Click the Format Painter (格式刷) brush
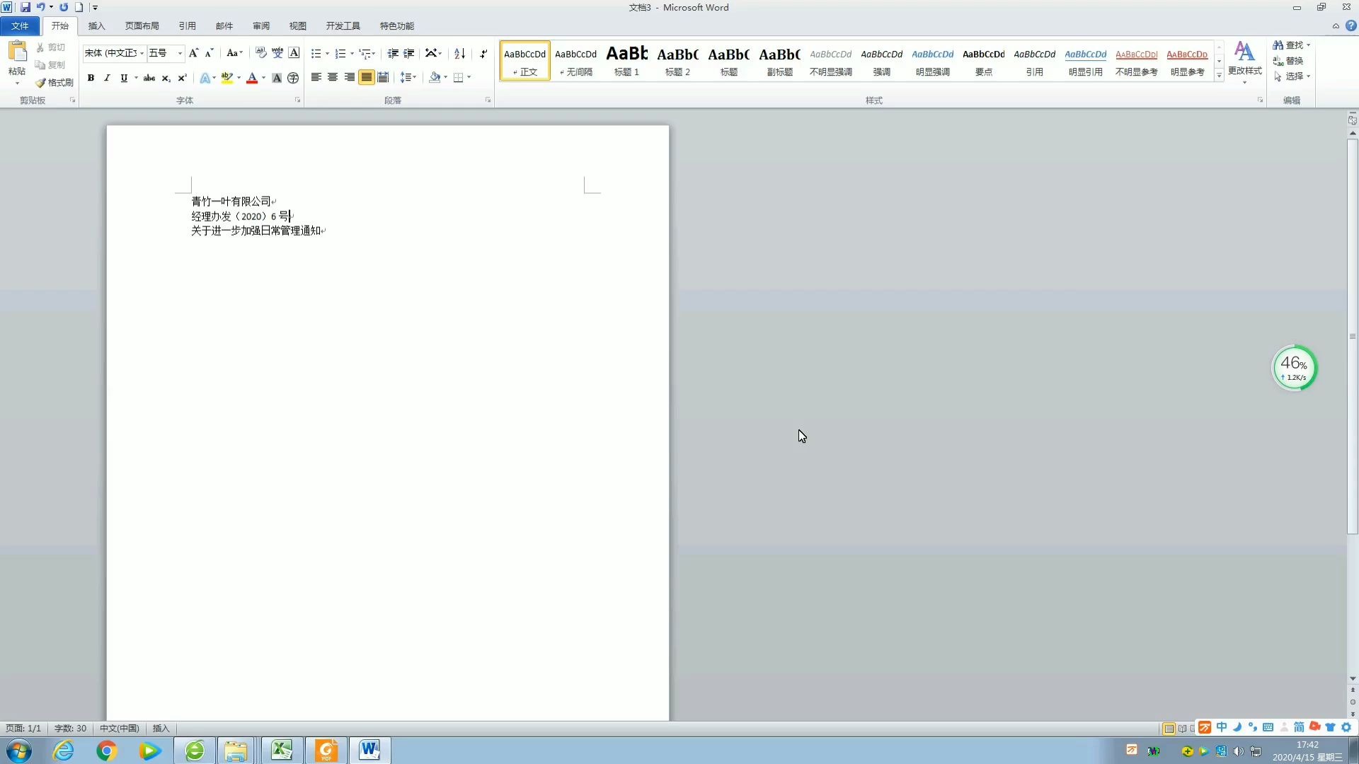 (55, 83)
